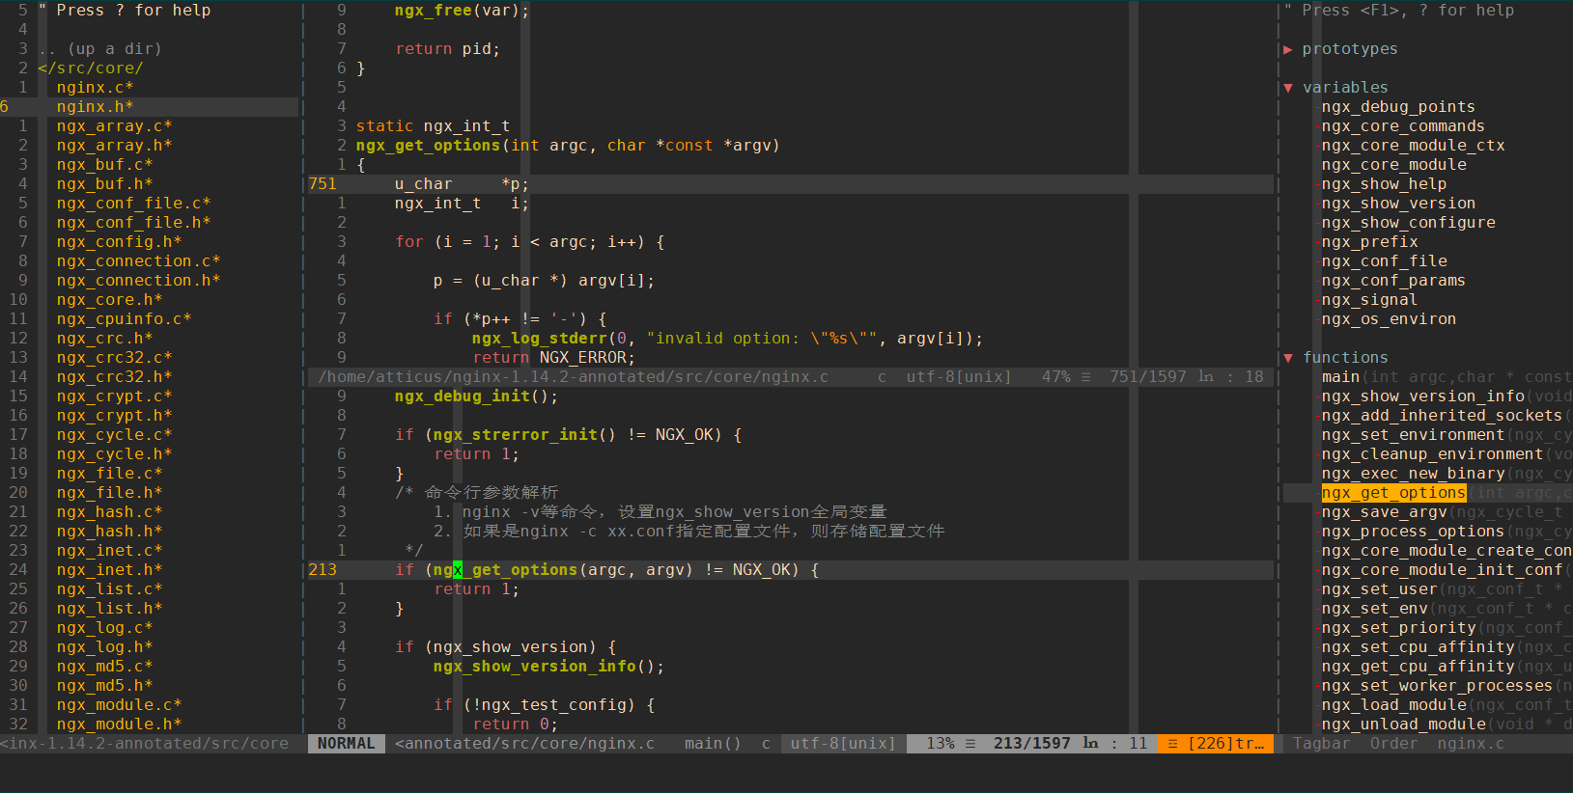
Task: Jump to ngx_set_priority function in Tagbar
Action: 1398,628
